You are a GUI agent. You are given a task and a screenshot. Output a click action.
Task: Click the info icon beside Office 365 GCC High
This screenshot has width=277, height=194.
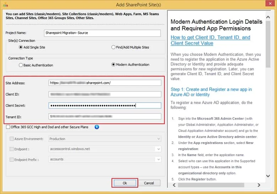click(x=97, y=127)
